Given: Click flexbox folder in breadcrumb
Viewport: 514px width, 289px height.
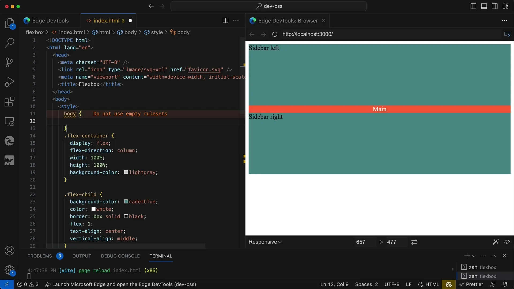Looking at the screenshot, I should point(35,32).
